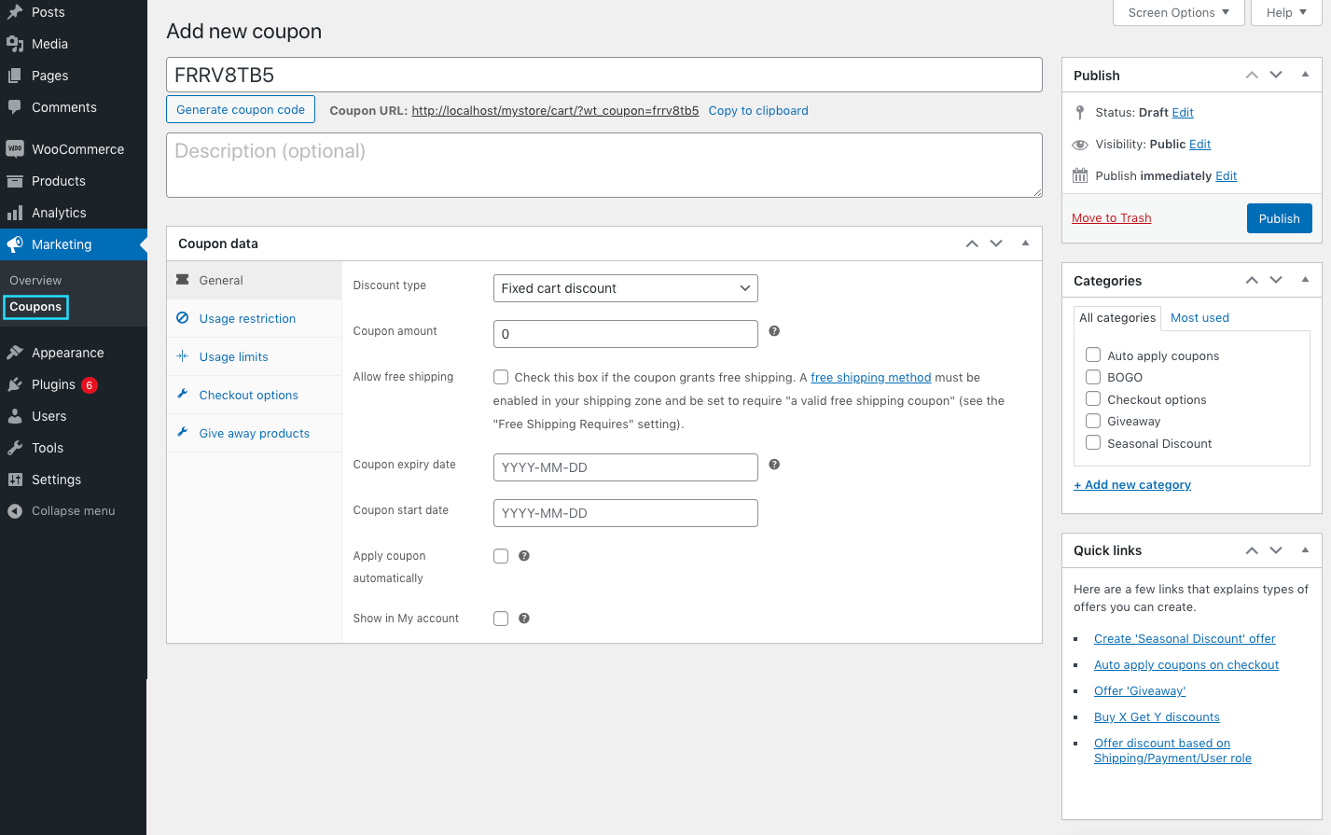Click the Usage restriction ban icon
Screen dimensions: 1331x835
point(183,318)
